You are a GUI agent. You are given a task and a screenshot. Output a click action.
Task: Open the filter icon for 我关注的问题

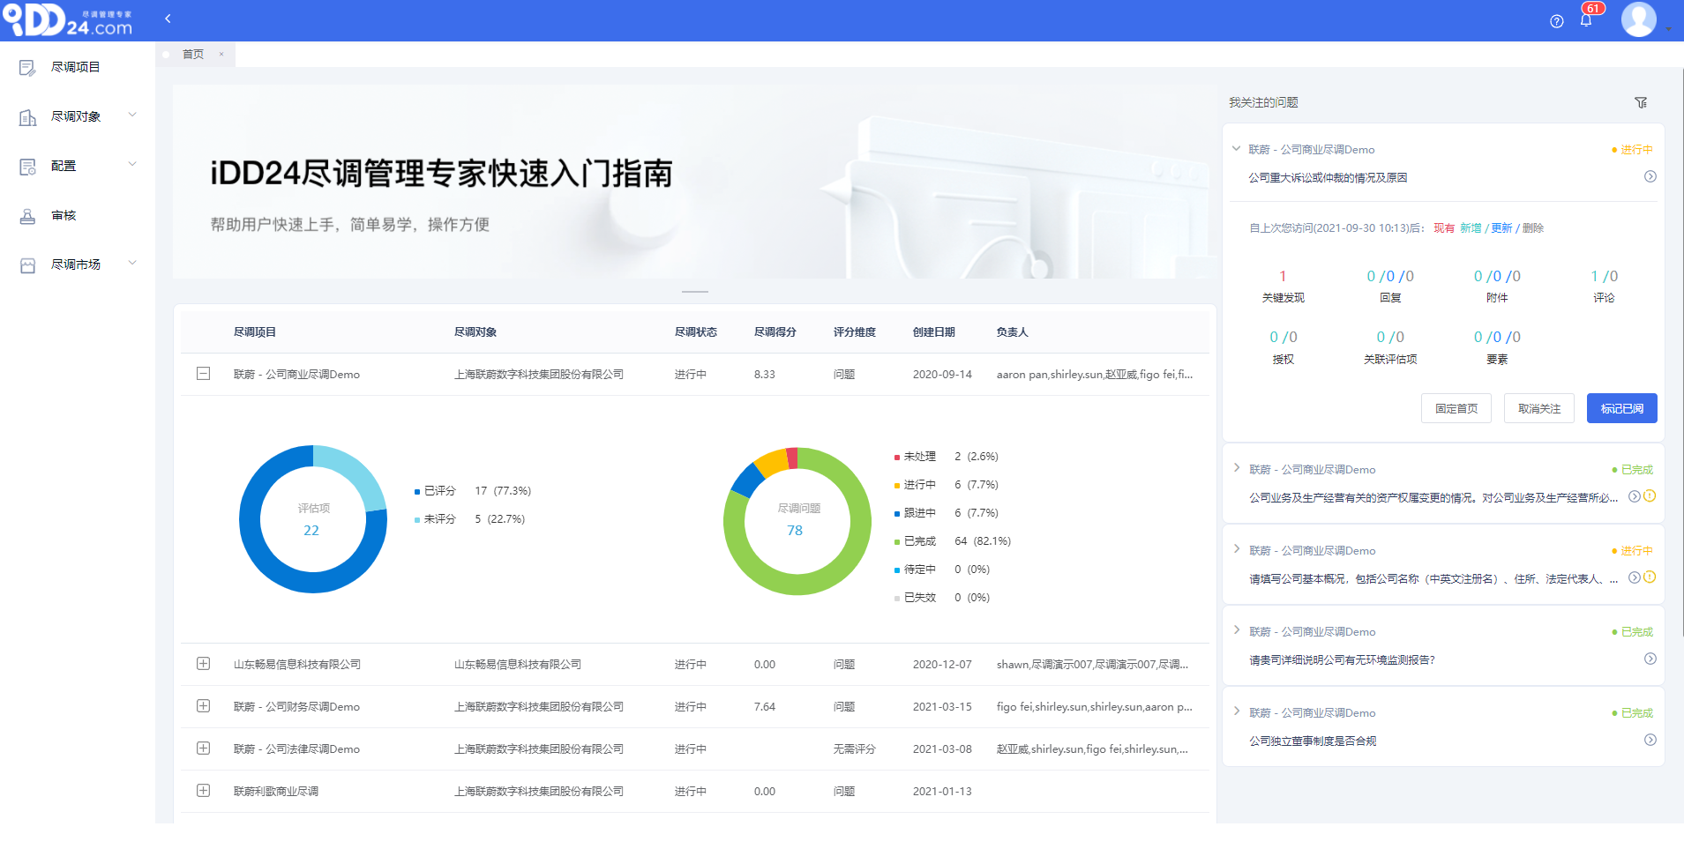pyautogui.click(x=1641, y=103)
